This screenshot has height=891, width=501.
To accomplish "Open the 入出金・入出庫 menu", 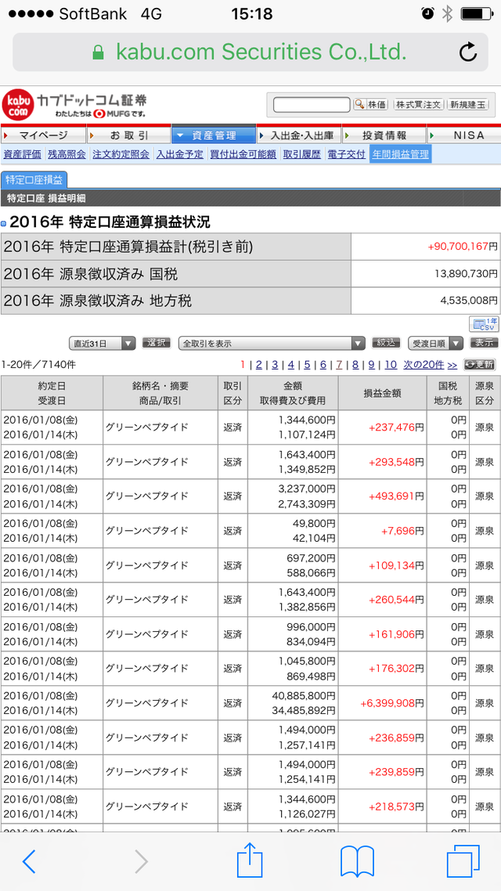I will [x=299, y=135].
